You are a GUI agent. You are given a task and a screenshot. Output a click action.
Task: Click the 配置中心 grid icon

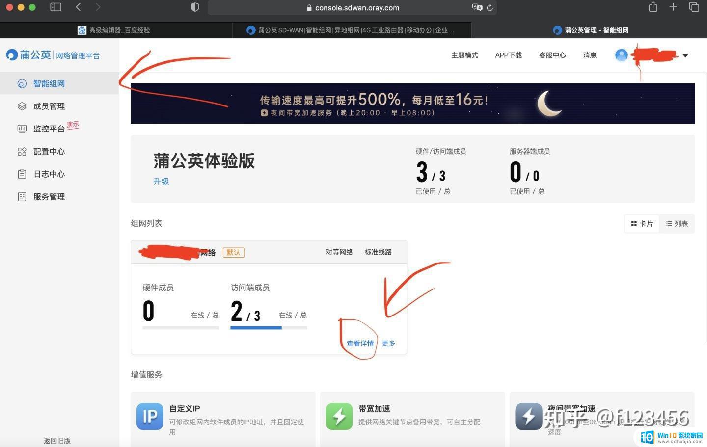point(22,152)
